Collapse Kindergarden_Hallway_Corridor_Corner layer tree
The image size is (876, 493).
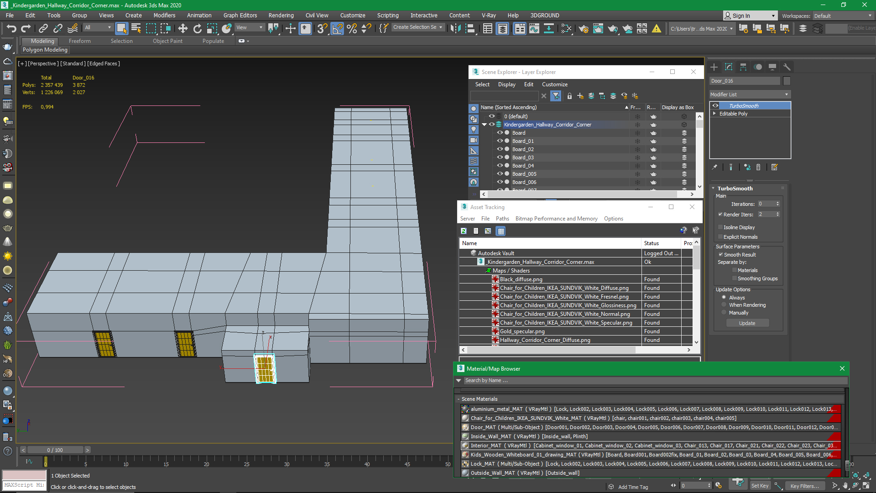485,124
